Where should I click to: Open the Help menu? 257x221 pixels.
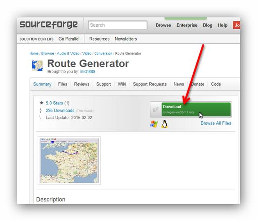coord(223,25)
